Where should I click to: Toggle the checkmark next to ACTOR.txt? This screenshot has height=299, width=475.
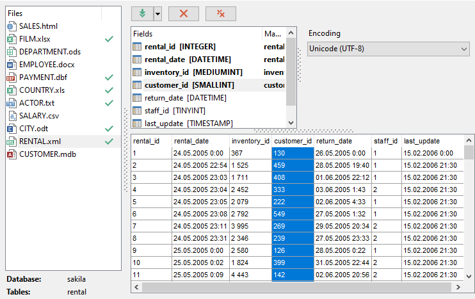pyautogui.click(x=109, y=103)
